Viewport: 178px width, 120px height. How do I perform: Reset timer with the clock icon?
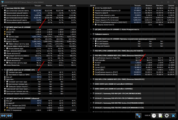154,116
